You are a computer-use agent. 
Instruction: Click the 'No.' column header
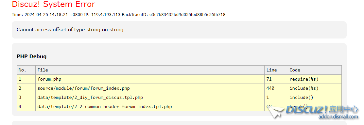tap(26, 70)
